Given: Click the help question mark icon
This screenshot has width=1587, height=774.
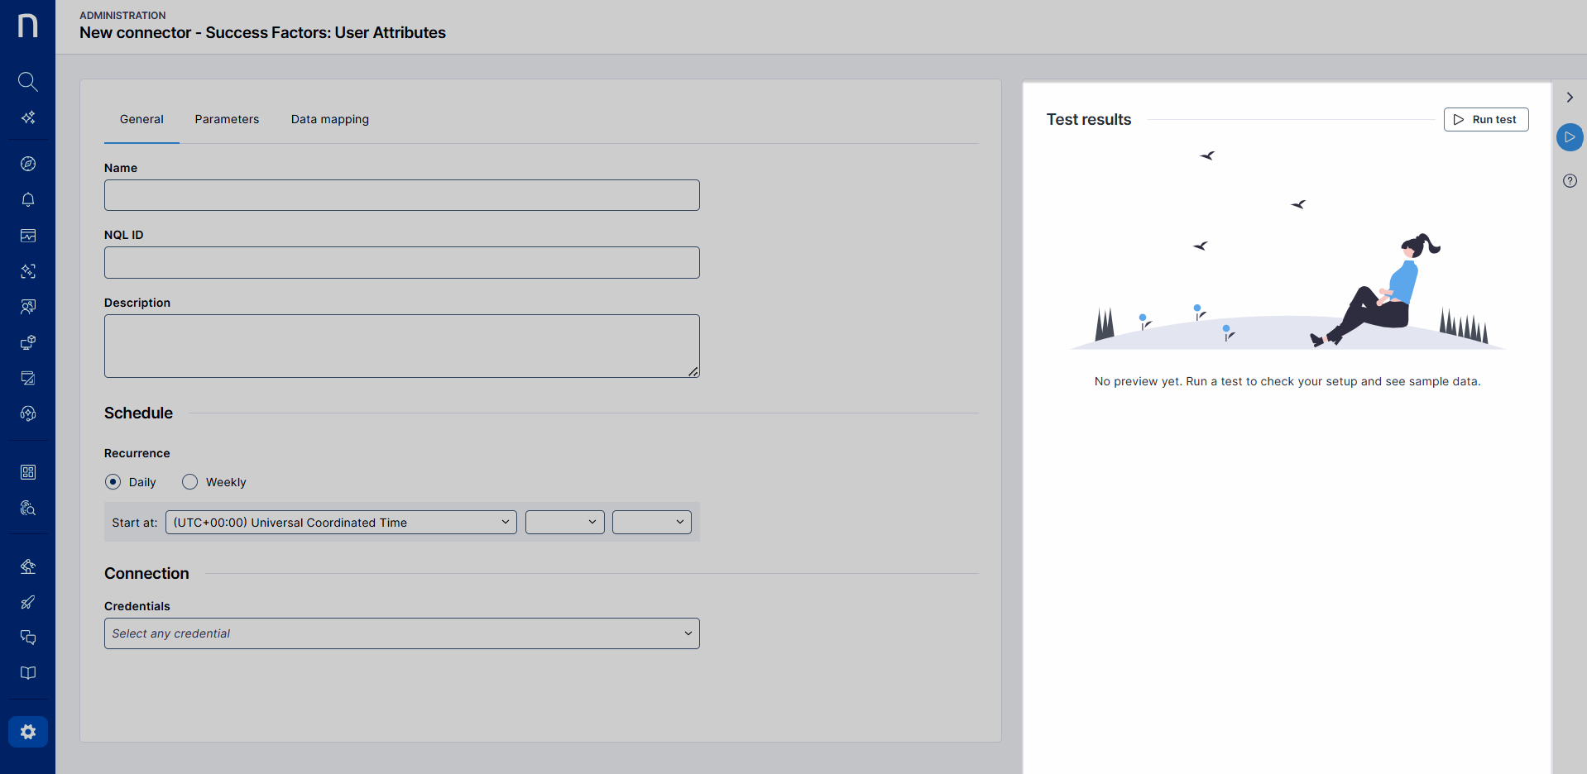Looking at the screenshot, I should pyautogui.click(x=1570, y=181).
